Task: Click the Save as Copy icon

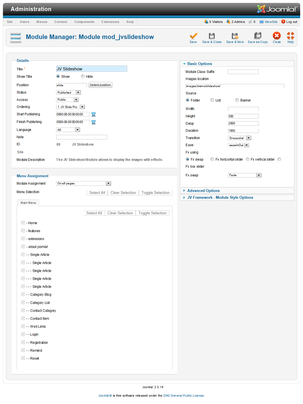Action: [x=258, y=36]
